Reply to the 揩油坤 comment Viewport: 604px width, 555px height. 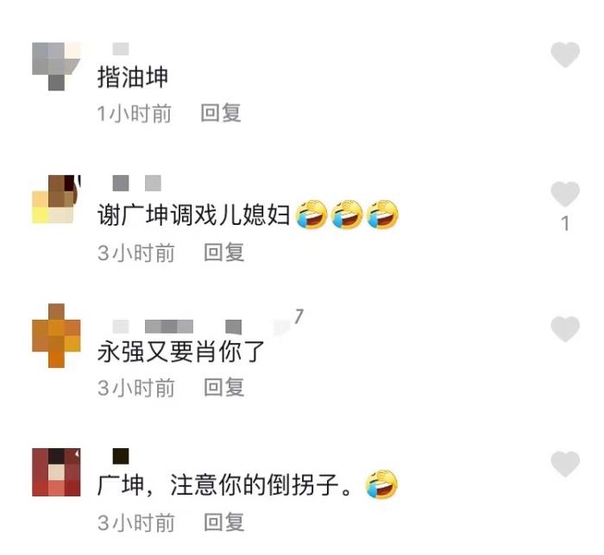221,113
